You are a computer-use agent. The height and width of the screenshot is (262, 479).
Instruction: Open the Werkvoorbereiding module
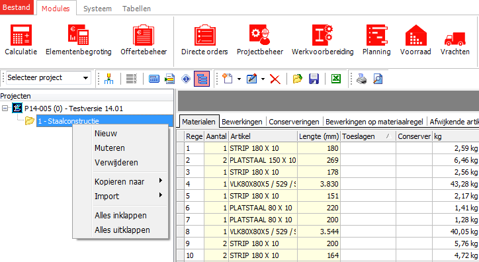point(323,40)
